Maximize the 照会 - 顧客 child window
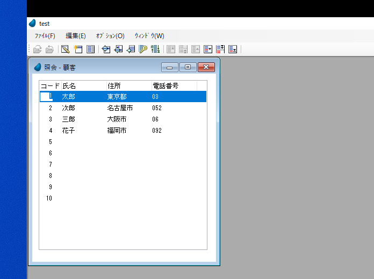Screen dimensions: 374x279 pyautogui.click(x=188, y=67)
